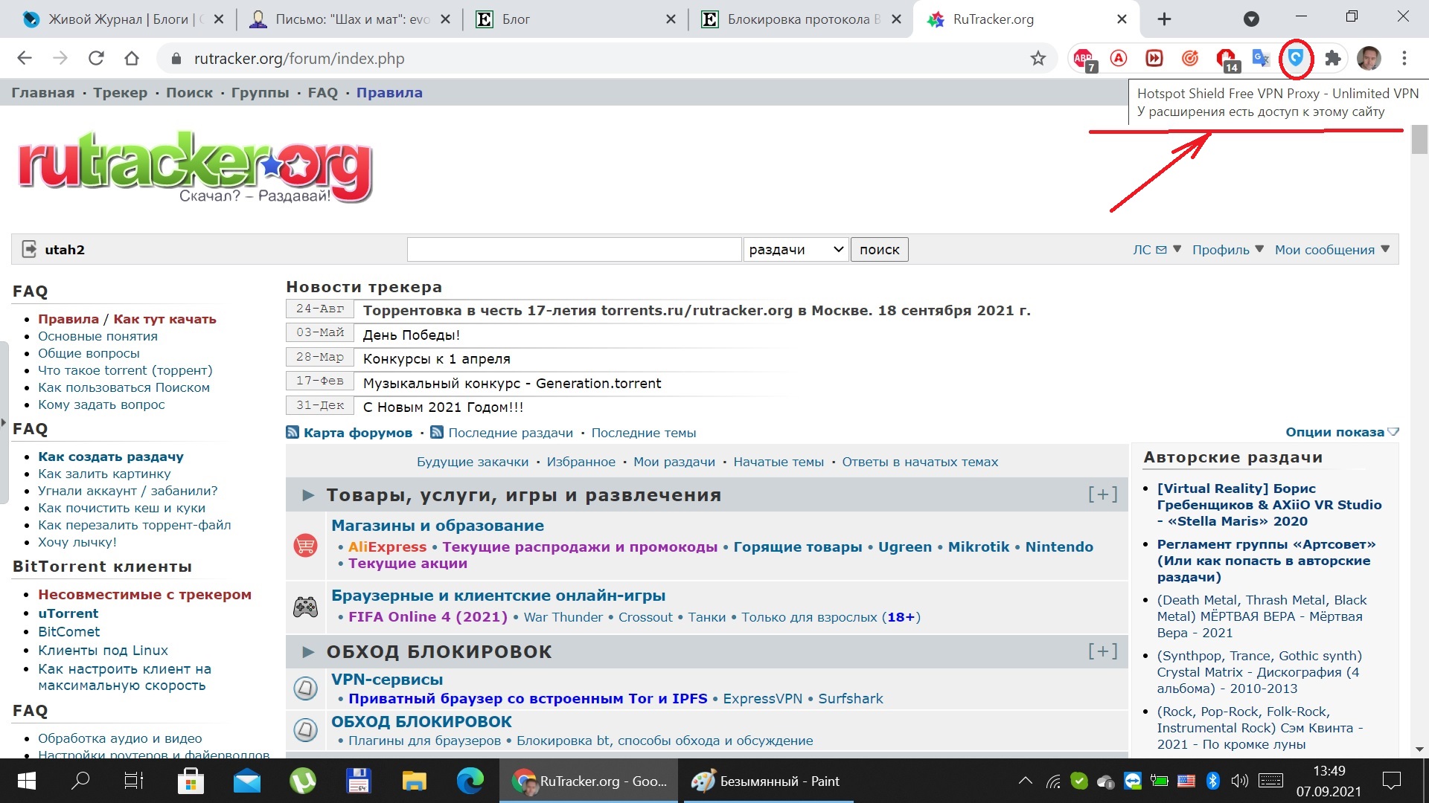Click the AdBlock Plus extension icon

[1084, 58]
